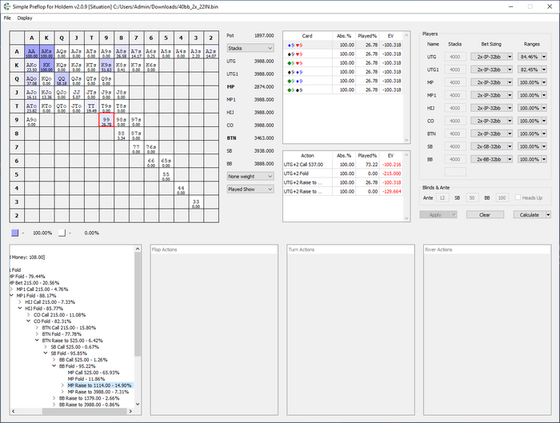The width and height of the screenshot is (560, 423).
Task: Open the Display menu
Action: 25,18
